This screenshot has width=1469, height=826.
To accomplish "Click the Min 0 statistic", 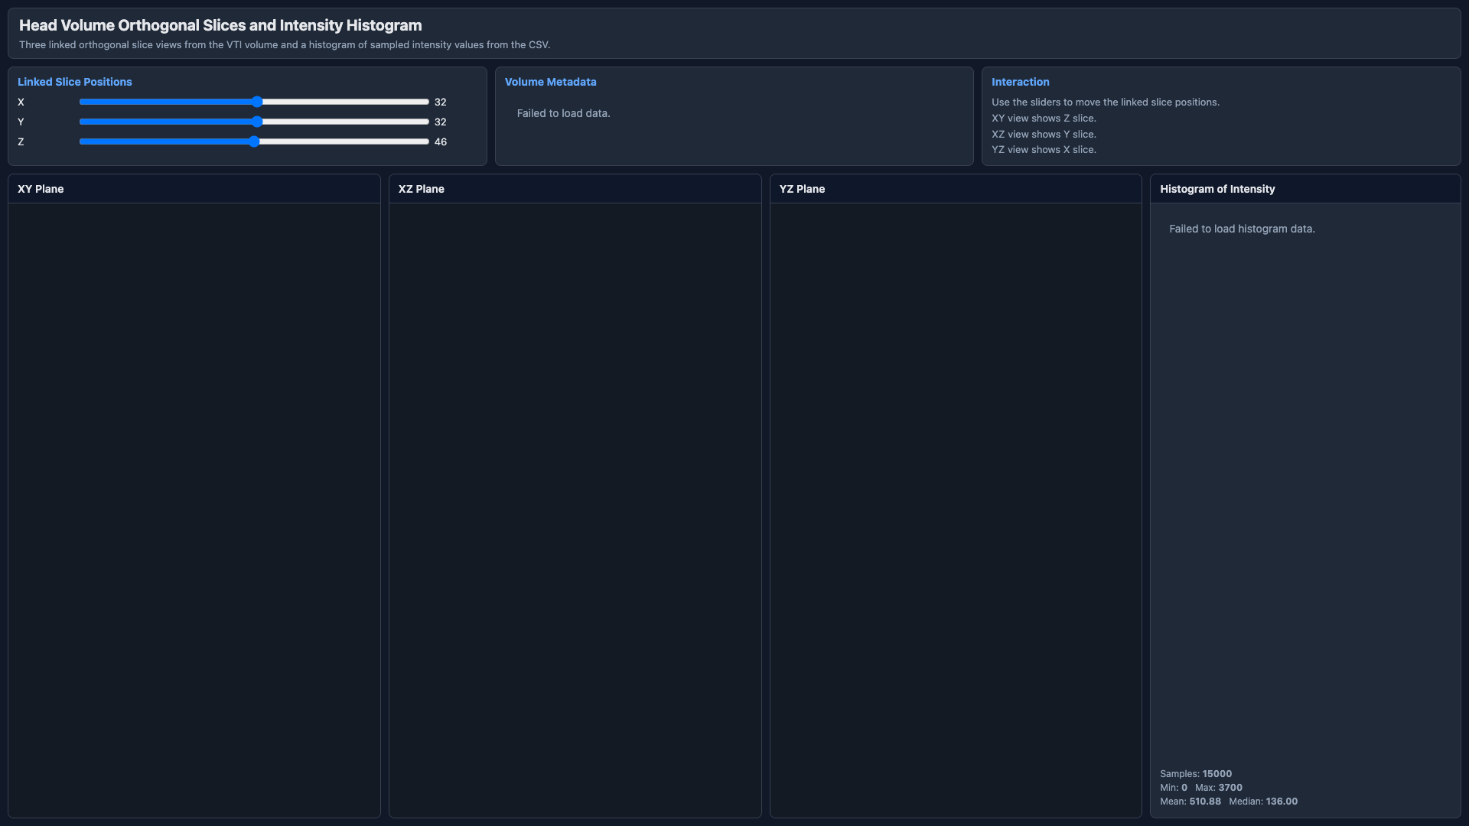I will [1174, 788].
